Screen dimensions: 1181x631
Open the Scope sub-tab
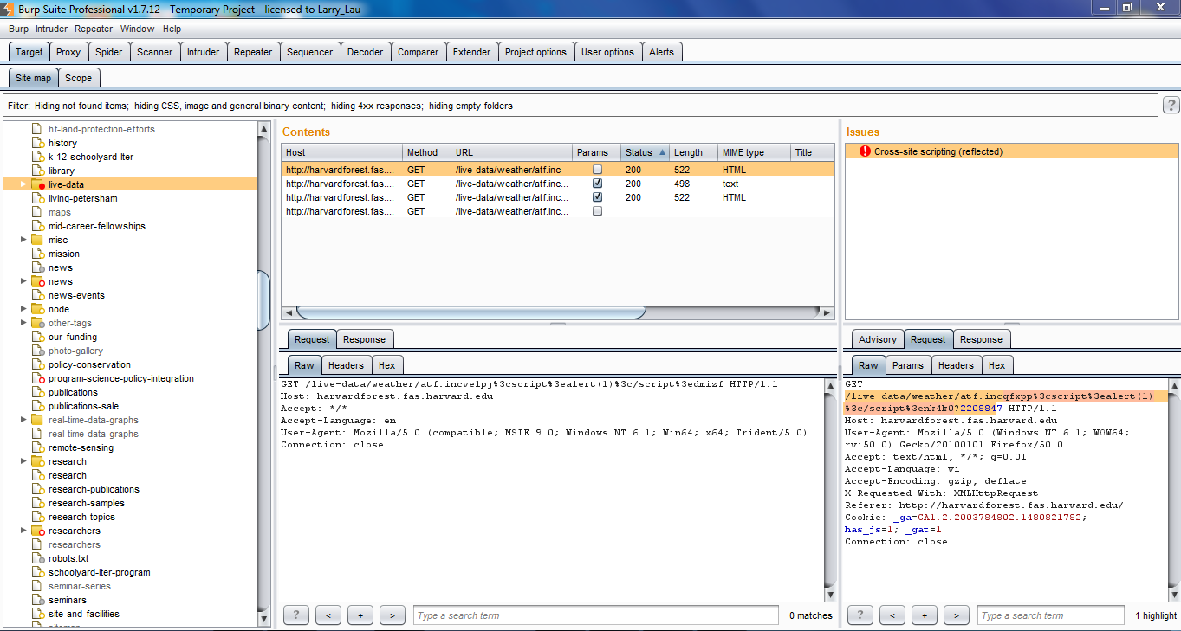coord(78,78)
